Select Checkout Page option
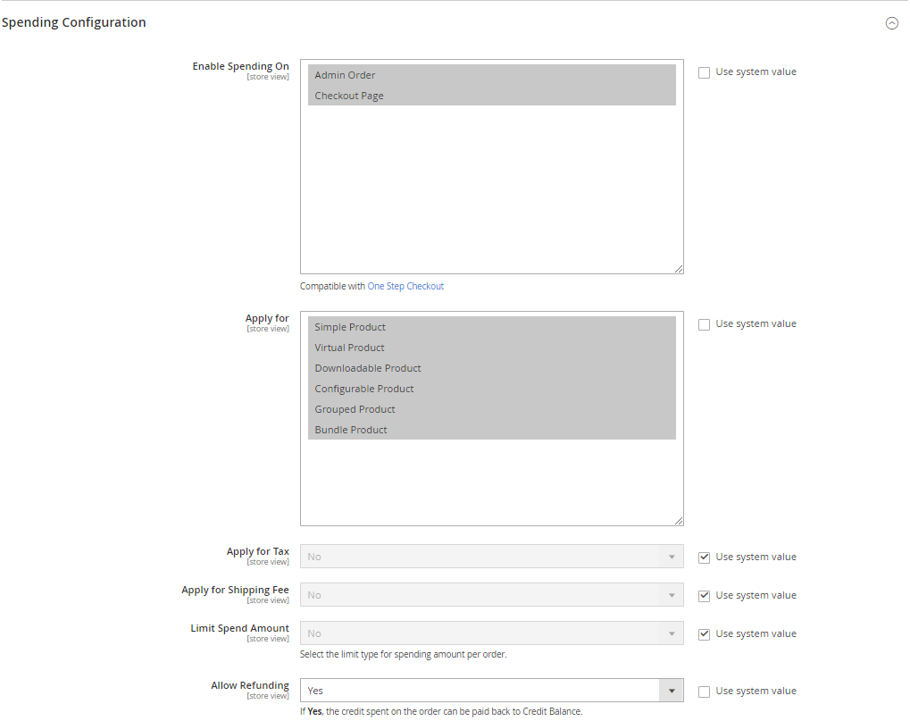 (x=349, y=96)
